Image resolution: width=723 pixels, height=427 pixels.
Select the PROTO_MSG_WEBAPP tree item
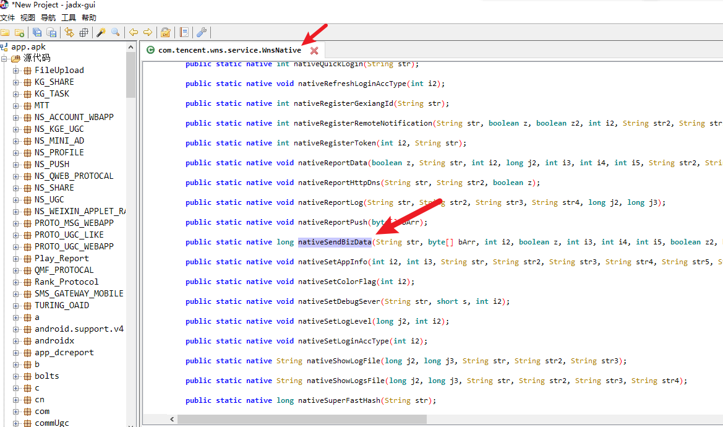pos(74,223)
